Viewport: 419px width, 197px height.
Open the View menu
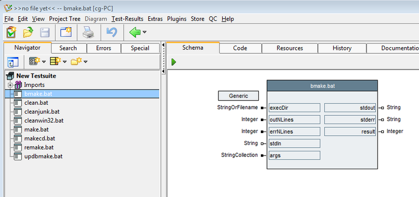point(38,19)
